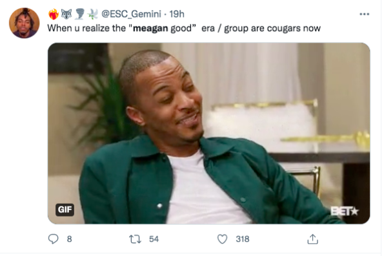
Task: Click the heart-on-fire emoji in display name
Action: (54, 14)
